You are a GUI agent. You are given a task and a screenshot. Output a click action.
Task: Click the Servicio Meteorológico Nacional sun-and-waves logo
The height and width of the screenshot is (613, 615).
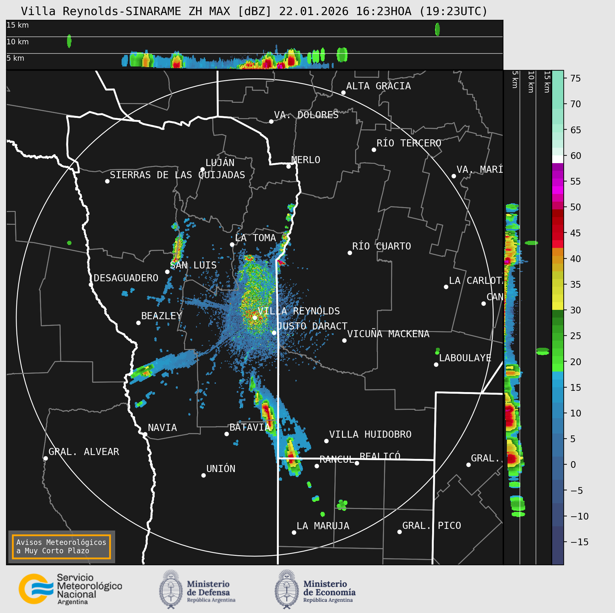coord(36,589)
